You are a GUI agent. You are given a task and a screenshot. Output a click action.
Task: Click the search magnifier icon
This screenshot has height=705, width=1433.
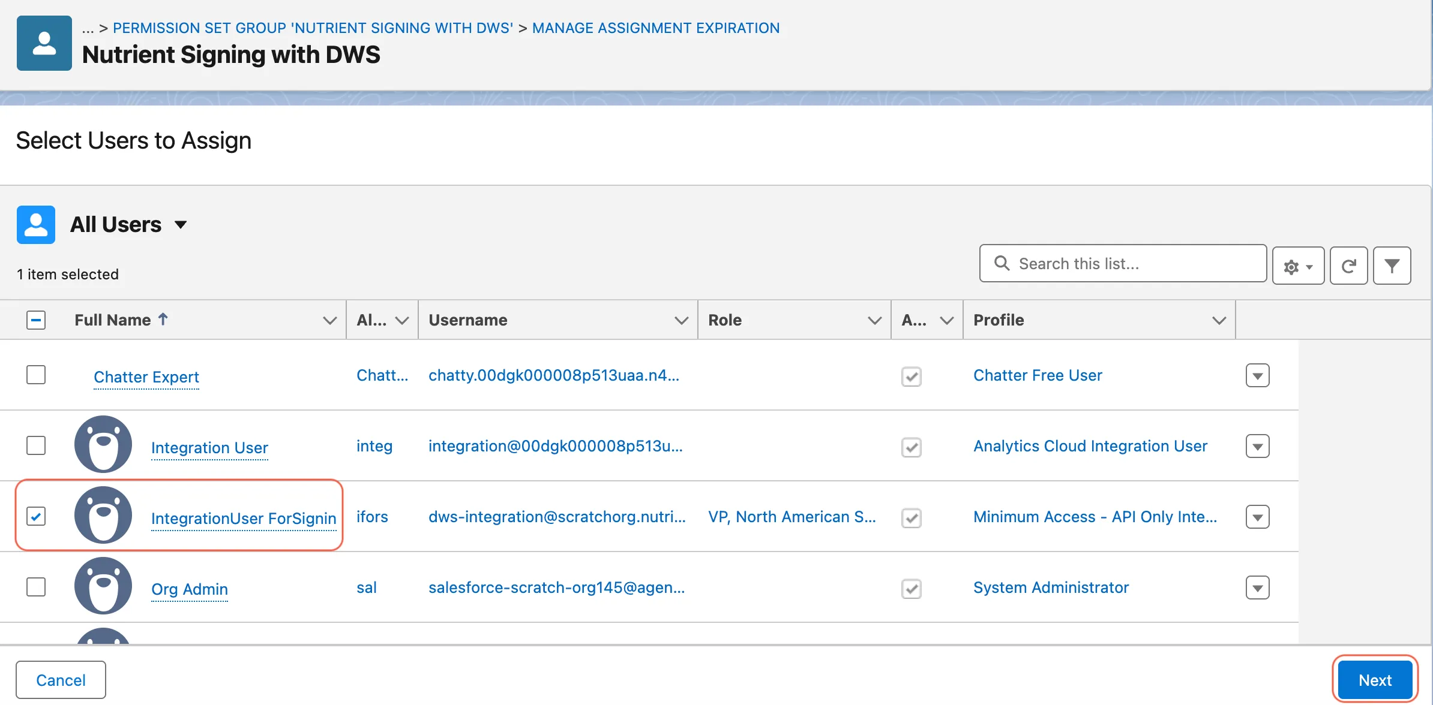(1002, 263)
